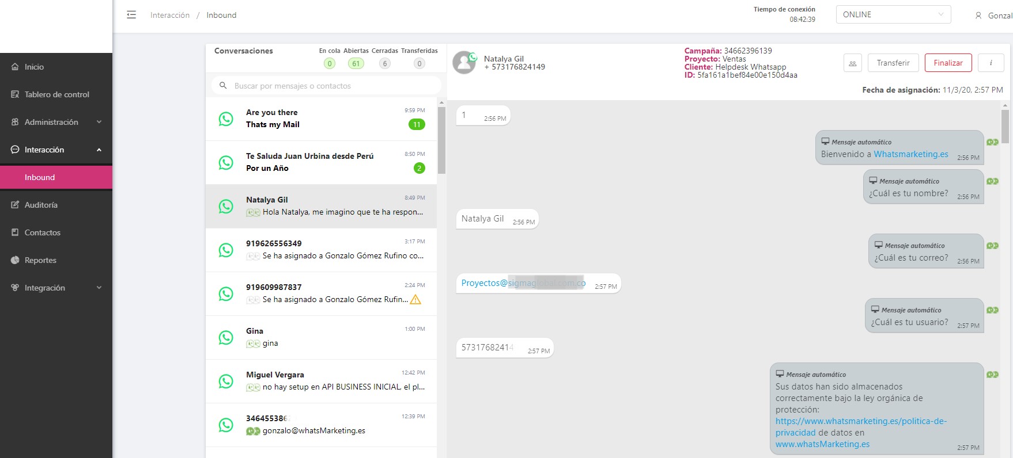Click the user profile icon near Gonzalo
The width and height of the screenshot is (1013, 458).
(978, 16)
